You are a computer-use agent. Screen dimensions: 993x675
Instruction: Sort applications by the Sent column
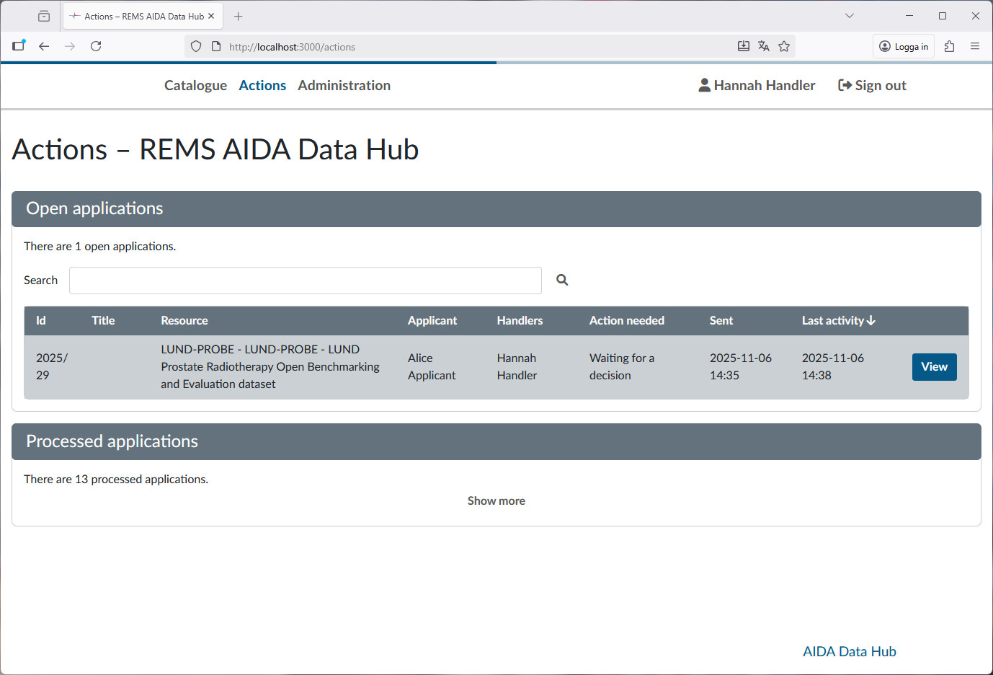[721, 320]
